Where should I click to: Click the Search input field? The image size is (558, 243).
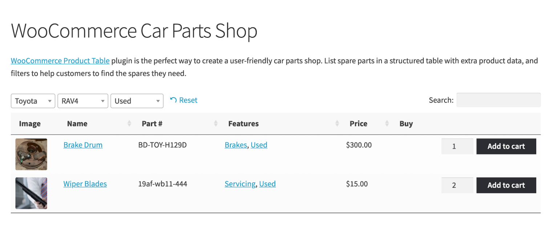[x=498, y=100]
